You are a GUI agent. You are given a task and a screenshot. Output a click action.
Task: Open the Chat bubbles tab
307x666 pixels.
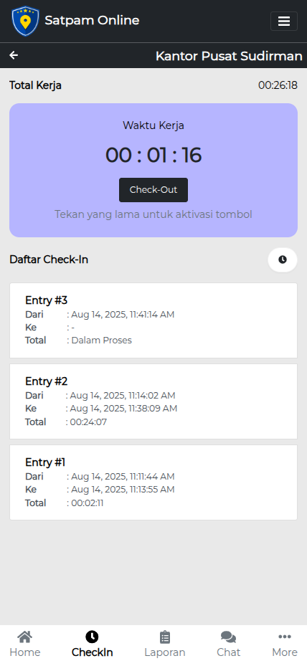pos(228,637)
